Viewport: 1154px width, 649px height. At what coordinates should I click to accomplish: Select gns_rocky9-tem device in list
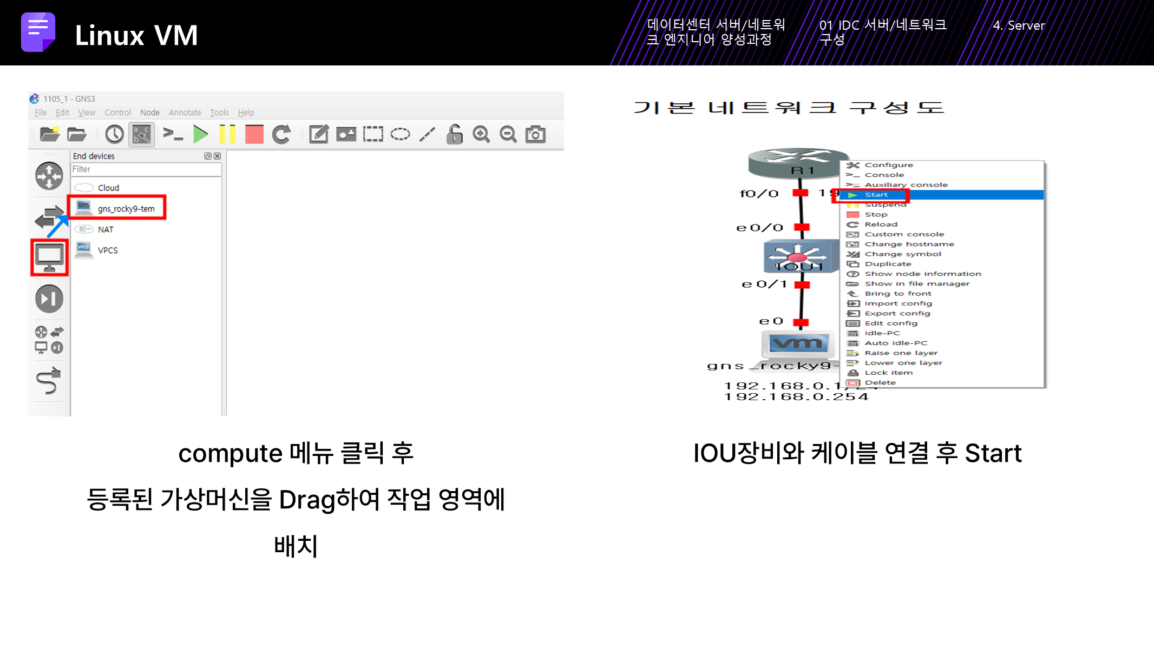coord(126,208)
